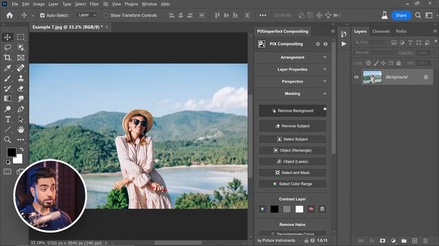The height and width of the screenshot is (246, 439).
Task: Collapse the Masking section
Action: (x=292, y=94)
